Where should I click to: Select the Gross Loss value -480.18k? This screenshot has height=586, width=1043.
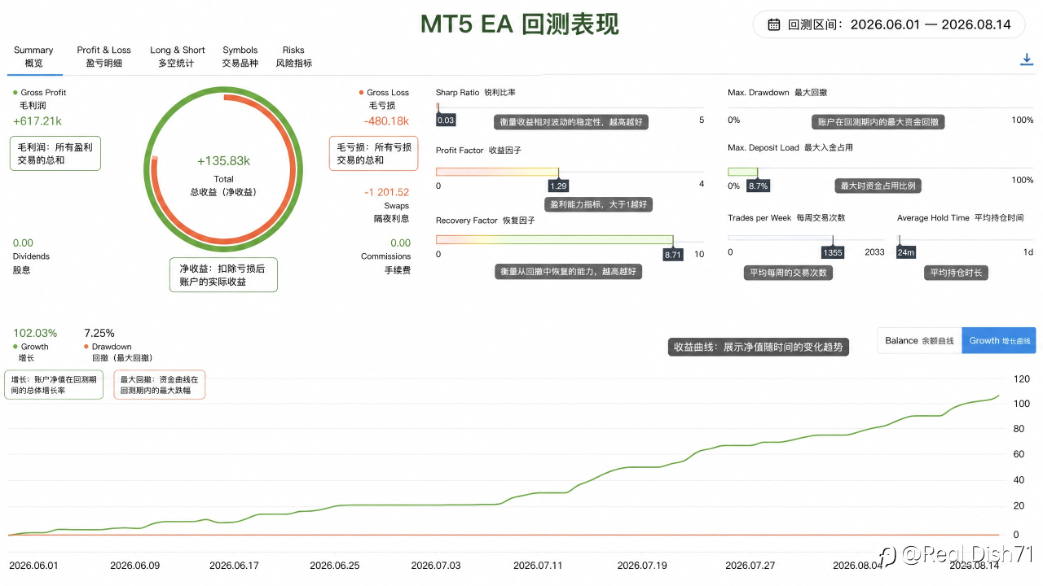(x=386, y=121)
